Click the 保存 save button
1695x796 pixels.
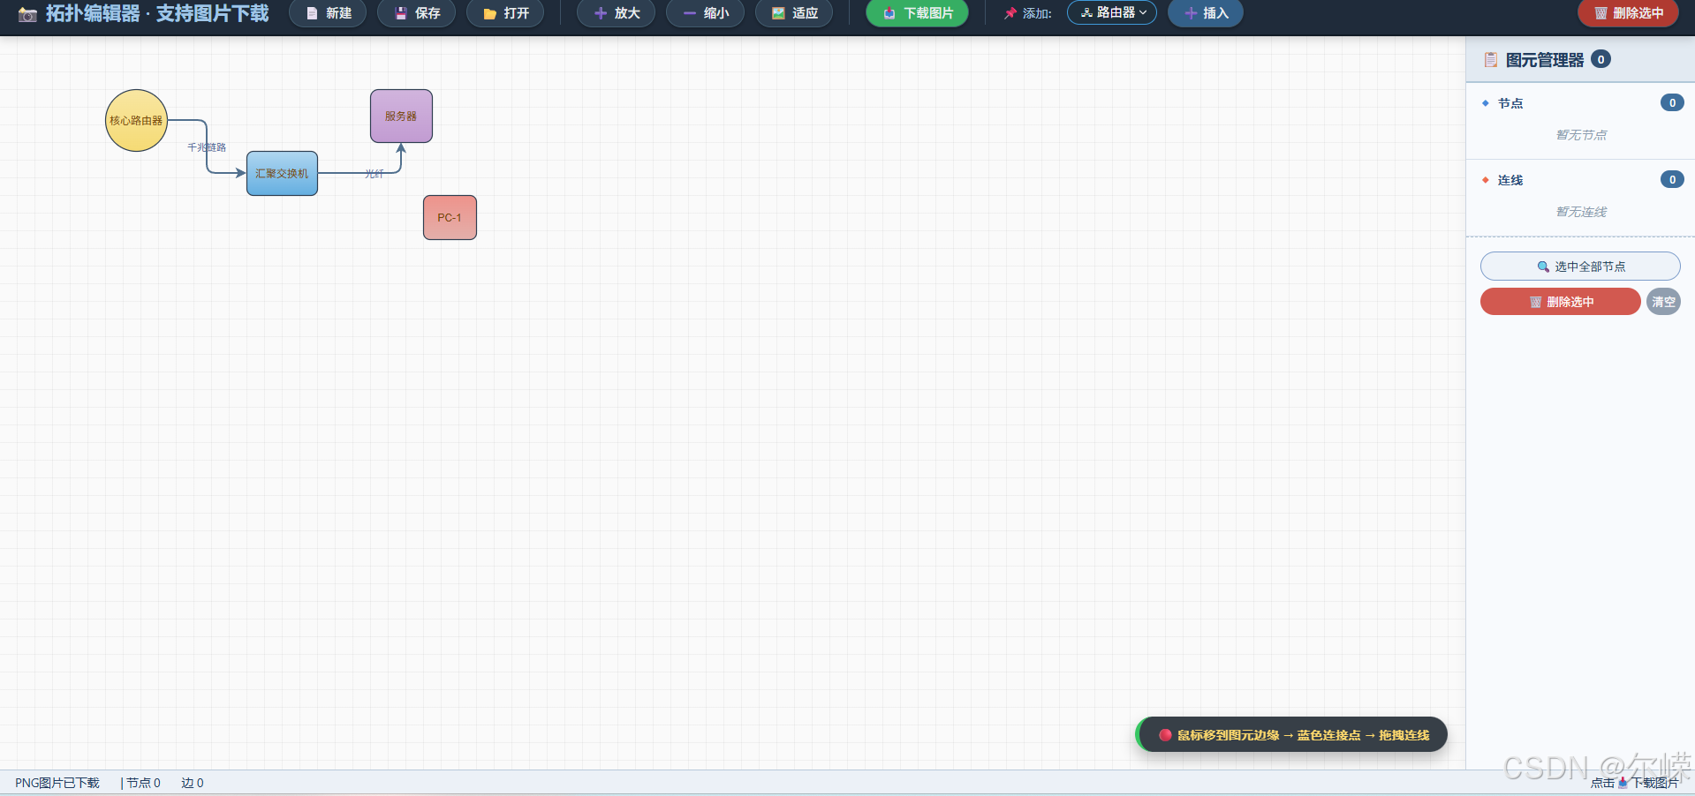(x=417, y=13)
